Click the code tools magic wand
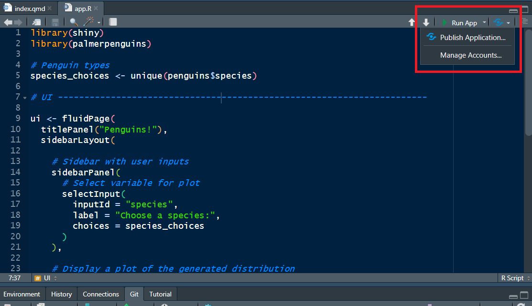This screenshot has width=532, height=306. click(x=88, y=21)
